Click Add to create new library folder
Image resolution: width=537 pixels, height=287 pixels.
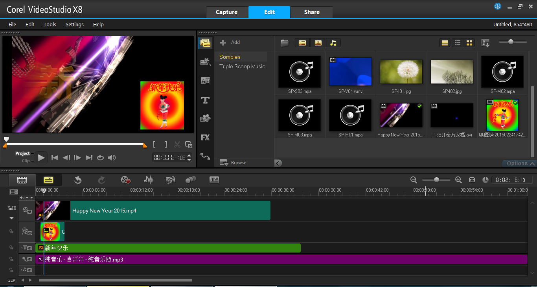(230, 42)
